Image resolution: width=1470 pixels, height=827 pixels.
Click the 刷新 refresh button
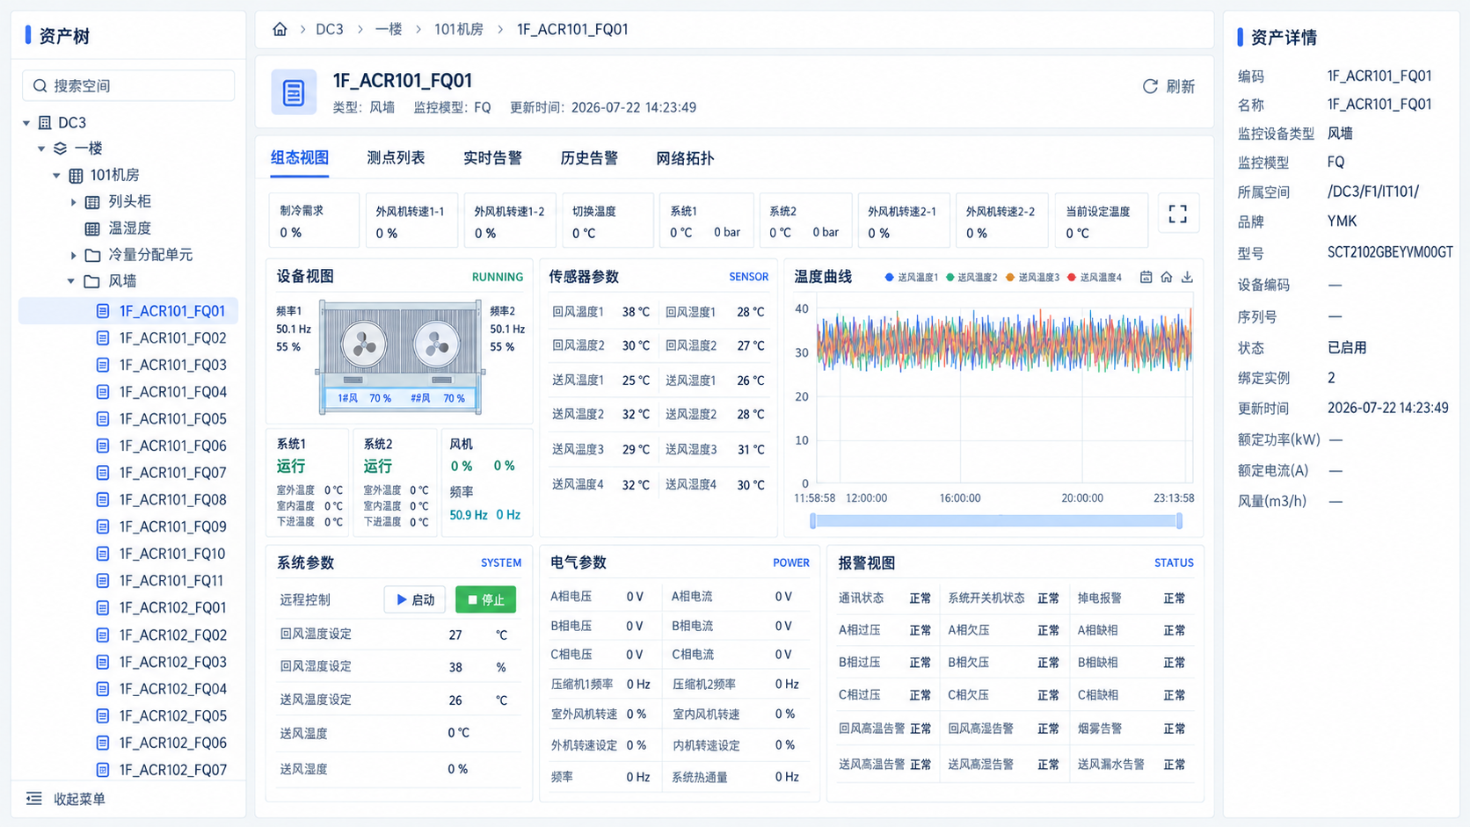click(1168, 86)
